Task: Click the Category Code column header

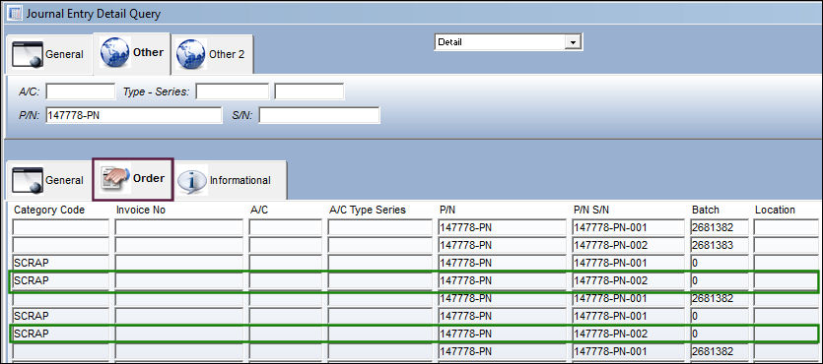Action: point(49,210)
